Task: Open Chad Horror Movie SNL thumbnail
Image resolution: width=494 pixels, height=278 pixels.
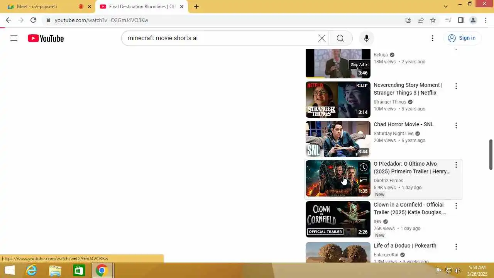Action: (338, 139)
